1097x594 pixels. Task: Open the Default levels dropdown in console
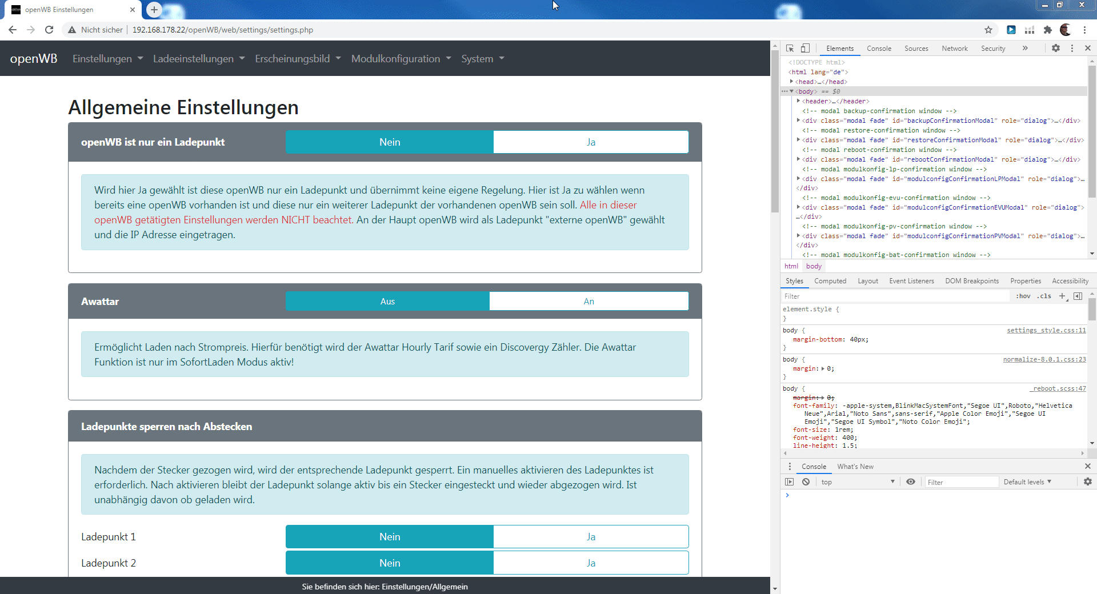pos(1027,482)
